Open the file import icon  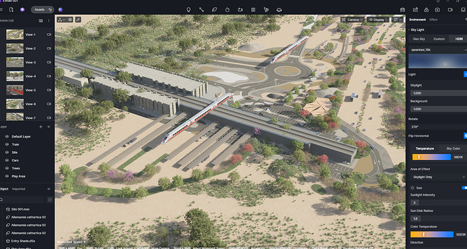(x=12, y=10)
